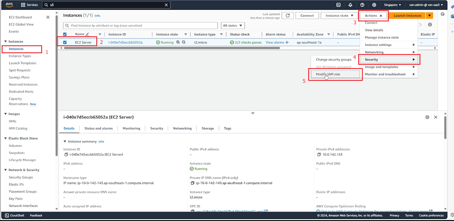Collapse the Instances section in sidebar
454x221 pixels.
pos(5,41)
